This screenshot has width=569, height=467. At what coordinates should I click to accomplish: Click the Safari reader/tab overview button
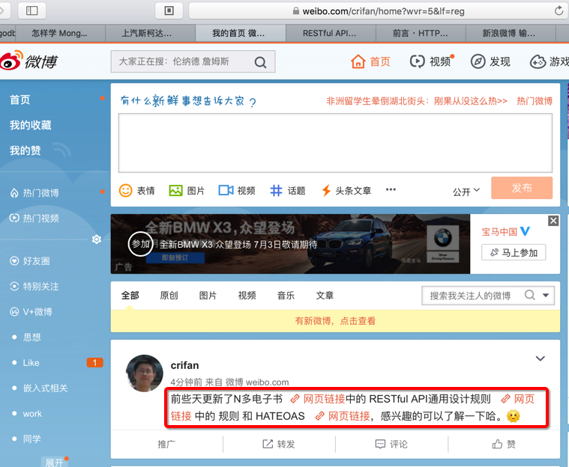click(169, 10)
